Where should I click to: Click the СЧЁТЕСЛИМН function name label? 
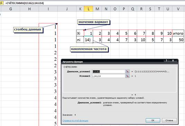pyautogui.click(x=70, y=67)
